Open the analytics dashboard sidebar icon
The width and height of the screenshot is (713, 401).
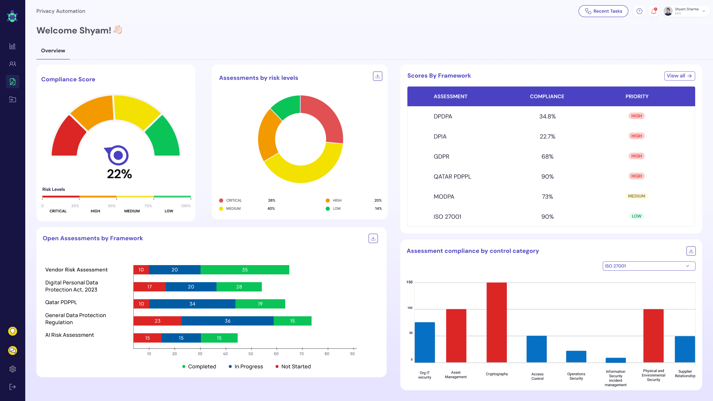13,46
